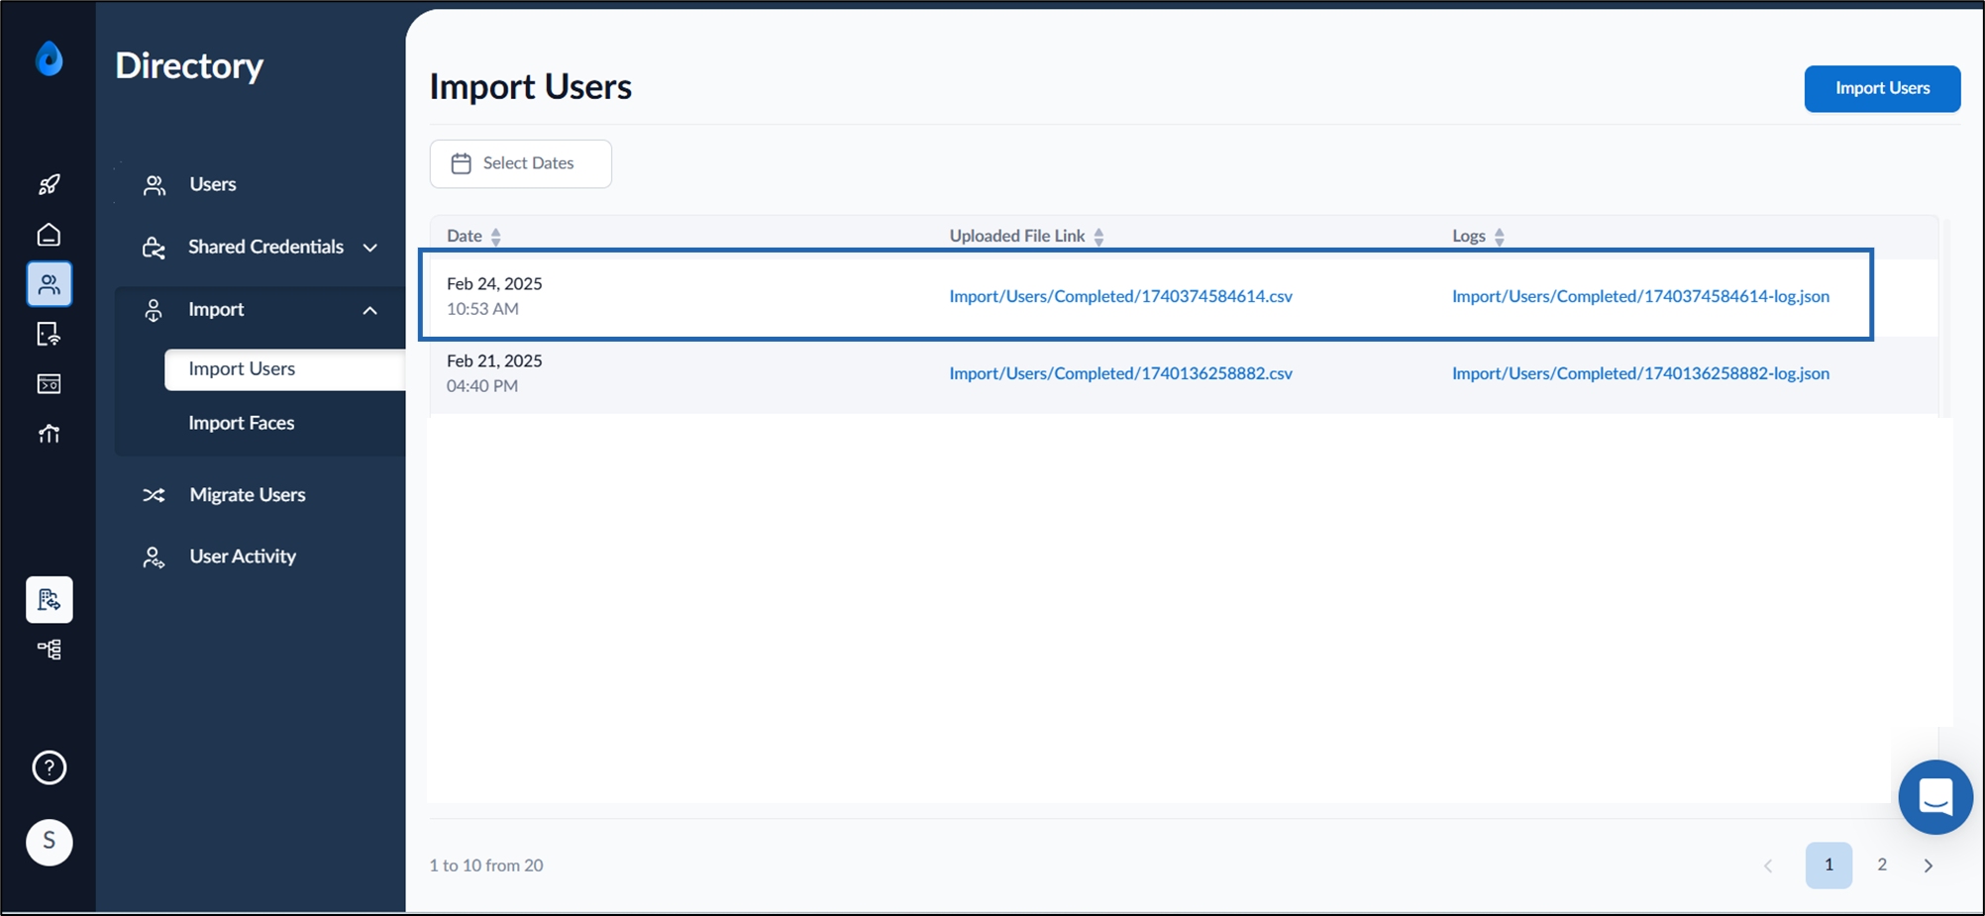Screen dimensions: 1985x916
Task: Open the hierarchy tree icon in sidebar
Action: pos(49,650)
